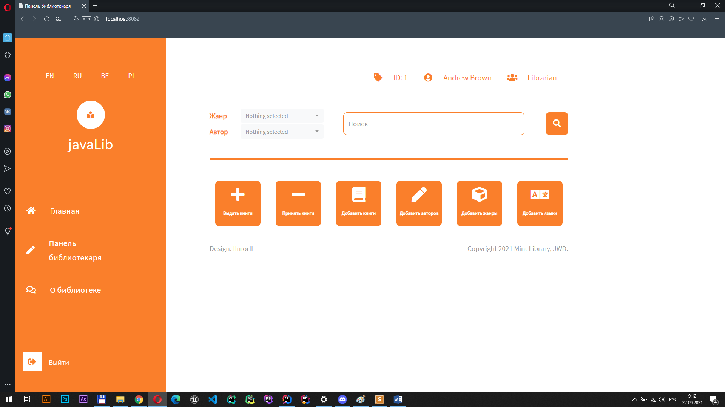Open the 'Добавить языки' language tile
Image resolution: width=725 pixels, height=407 pixels.
point(540,203)
